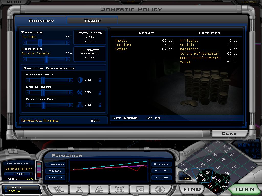
Task: Click the Bonus Prod/Research expense row
Action: [209, 58]
